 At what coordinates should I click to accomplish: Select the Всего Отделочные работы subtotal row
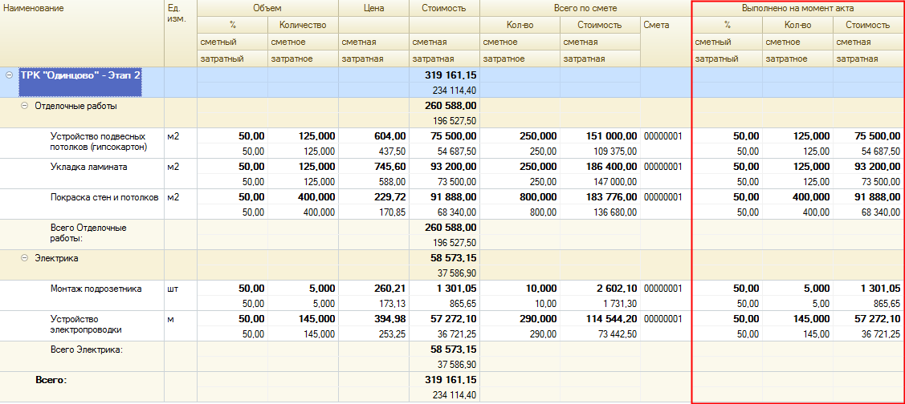coord(88,232)
